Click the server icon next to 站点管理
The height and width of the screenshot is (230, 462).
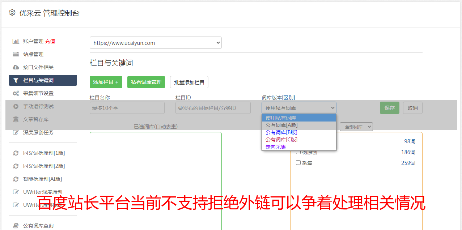point(16,54)
